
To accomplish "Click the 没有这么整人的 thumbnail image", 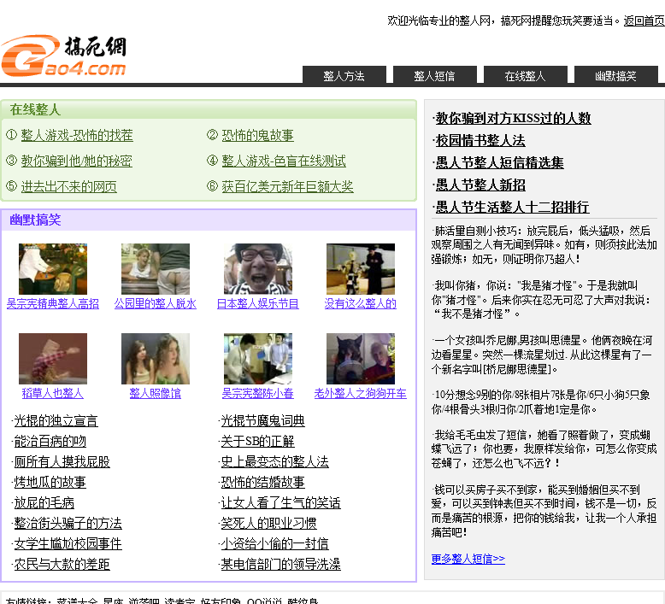I will click(361, 269).
